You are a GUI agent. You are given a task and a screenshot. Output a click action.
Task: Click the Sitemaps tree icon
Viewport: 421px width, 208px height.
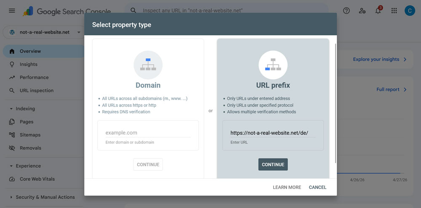click(12, 135)
